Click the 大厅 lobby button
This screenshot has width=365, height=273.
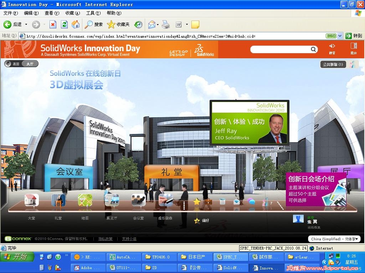pyautogui.click(x=30, y=64)
